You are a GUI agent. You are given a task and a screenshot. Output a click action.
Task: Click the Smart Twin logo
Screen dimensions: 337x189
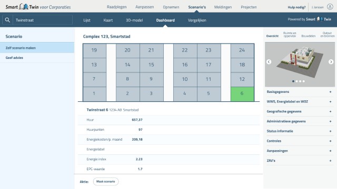point(38,7)
